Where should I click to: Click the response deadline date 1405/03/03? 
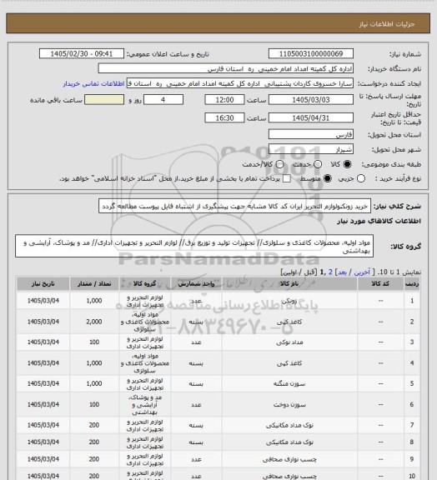(x=311, y=100)
